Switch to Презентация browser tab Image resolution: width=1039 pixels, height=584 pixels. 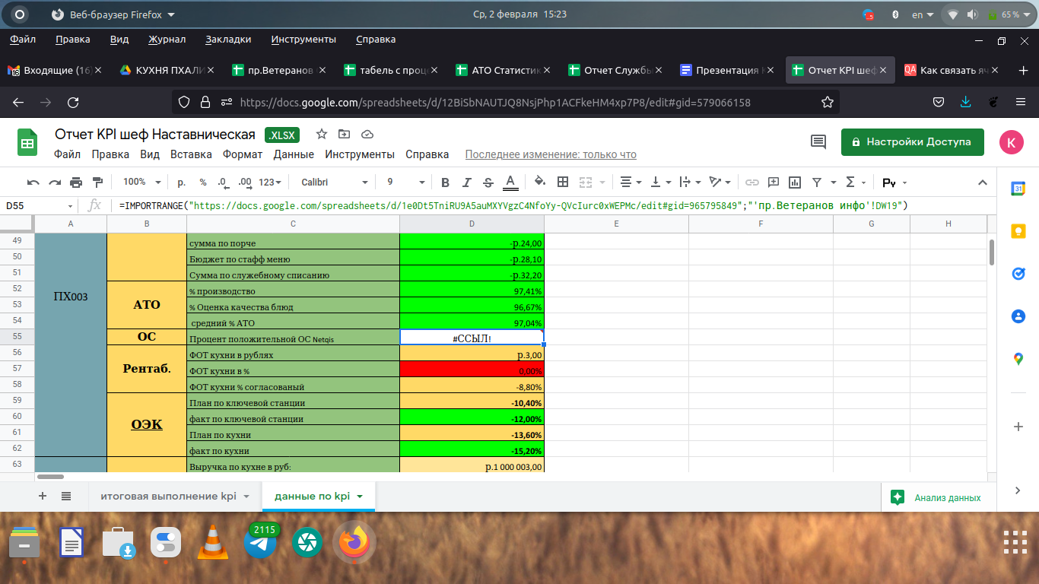tap(728, 70)
